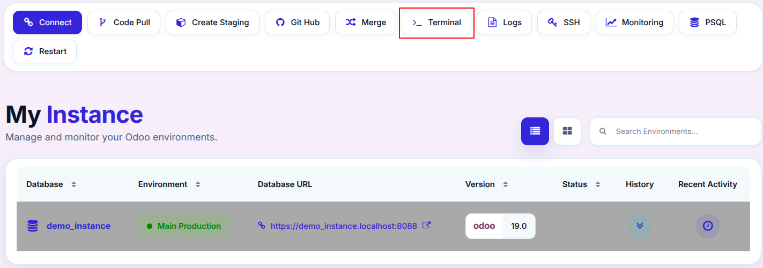Click the Restart button
763x268 pixels.
click(x=45, y=51)
